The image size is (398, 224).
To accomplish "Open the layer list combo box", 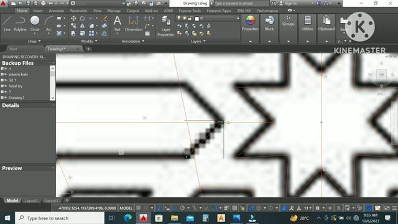I will tap(208, 18).
